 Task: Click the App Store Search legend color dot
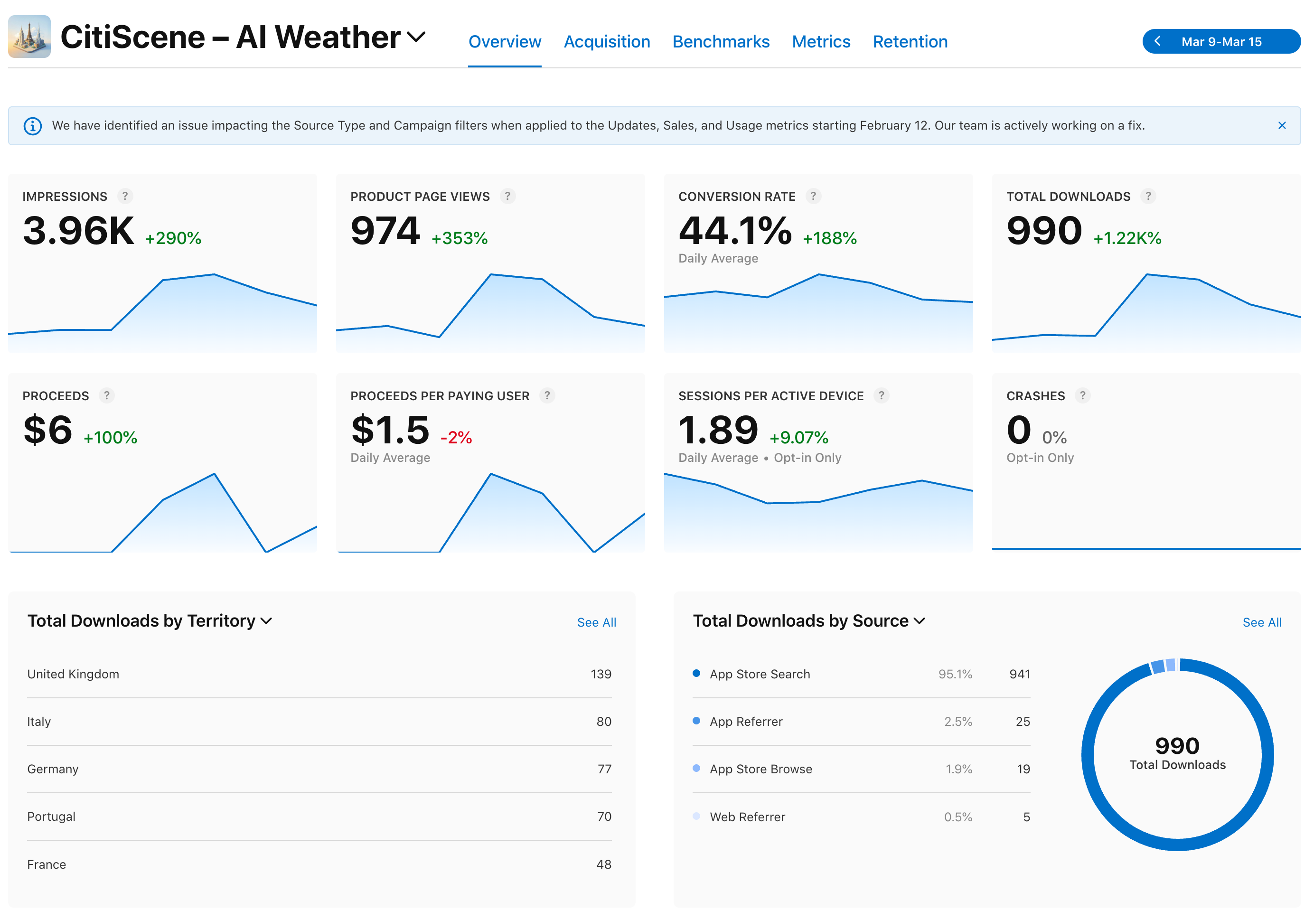[x=696, y=674]
